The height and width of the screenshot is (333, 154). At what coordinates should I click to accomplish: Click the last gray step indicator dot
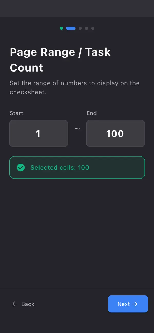[x=93, y=28]
